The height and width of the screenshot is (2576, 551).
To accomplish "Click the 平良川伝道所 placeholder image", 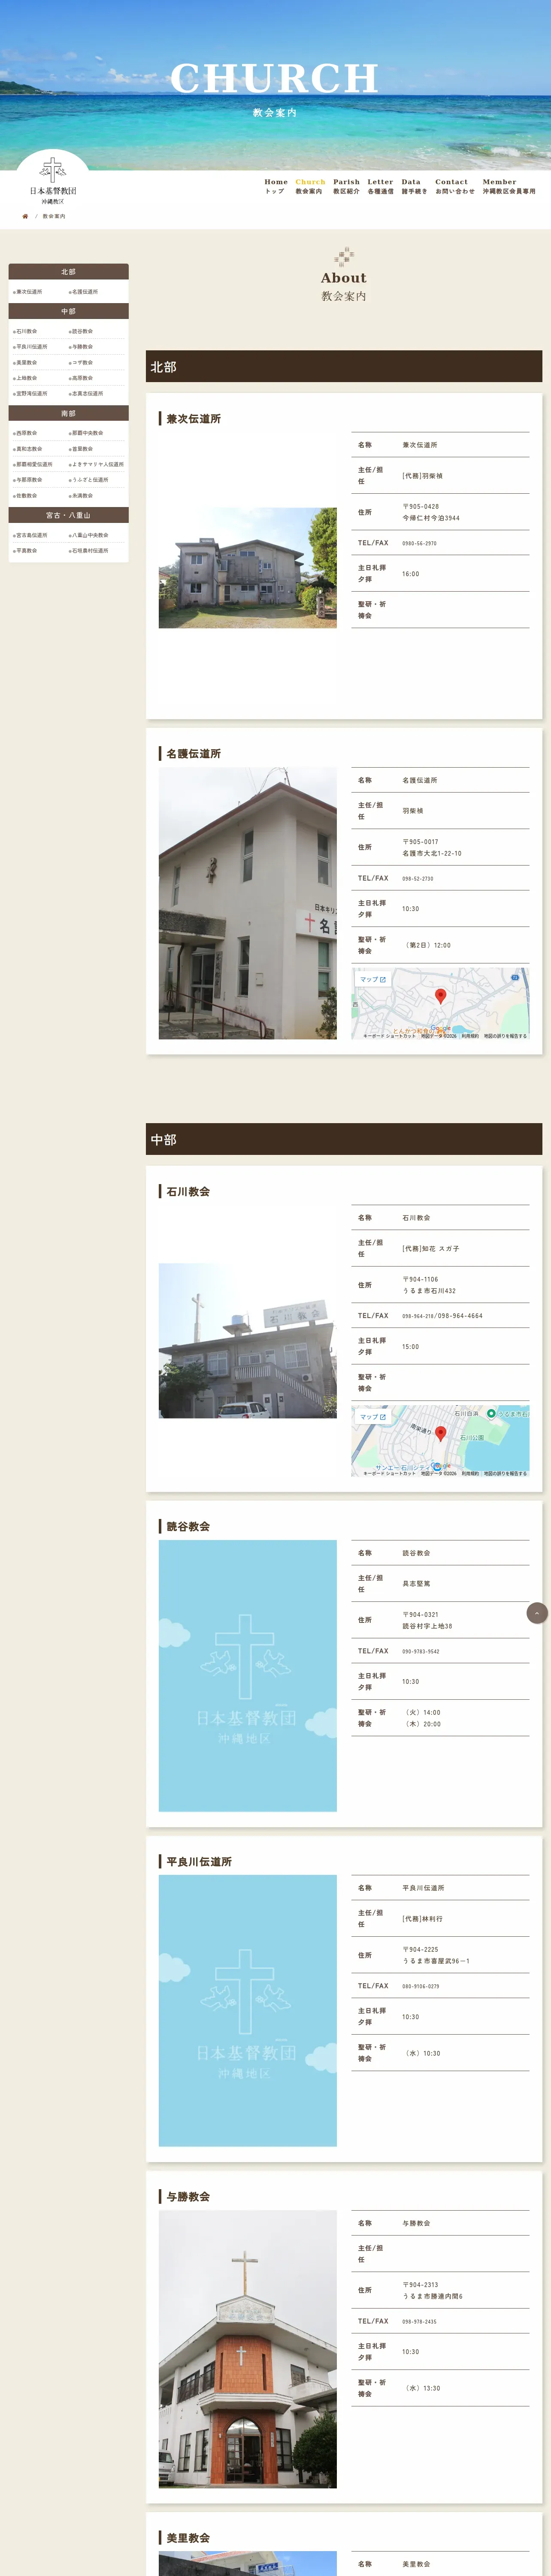I will pos(247,2011).
